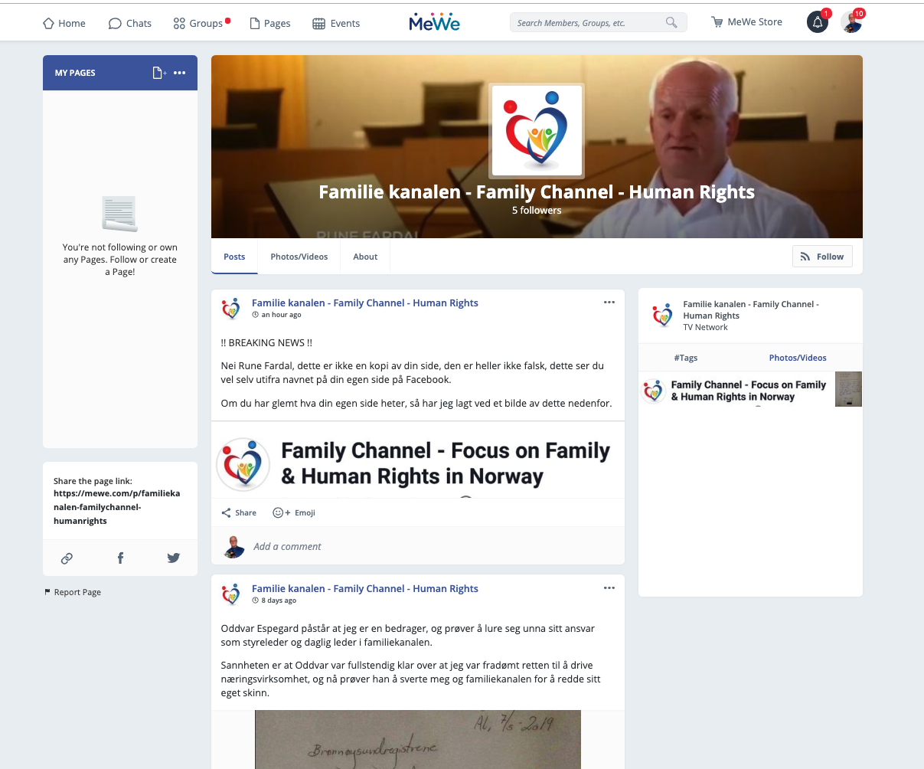Copy the page link with the chain icon
Image resolution: width=924 pixels, height=769 pixels.
pyautogui.click(x=67, y=558)
